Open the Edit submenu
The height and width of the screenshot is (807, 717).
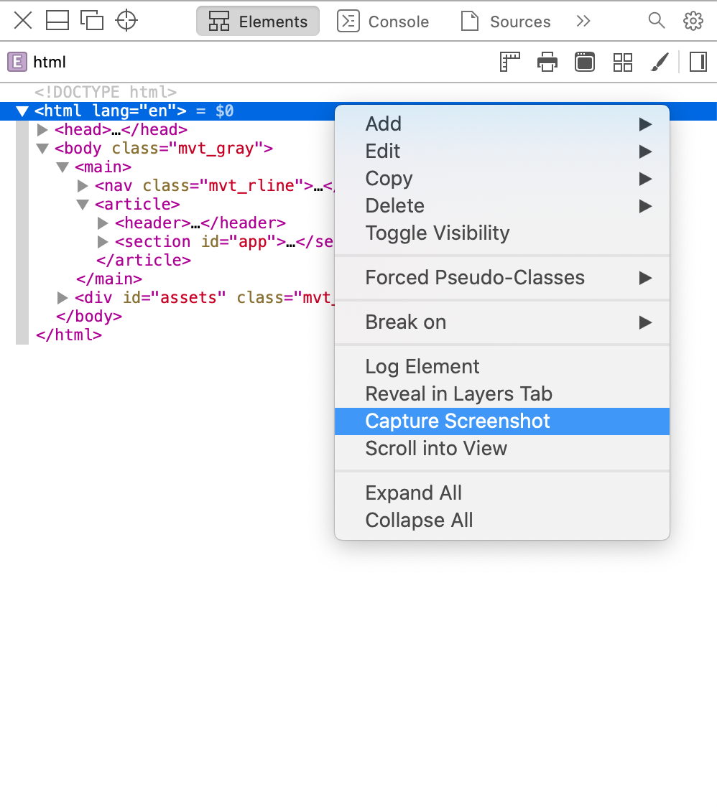pos(502,151)
